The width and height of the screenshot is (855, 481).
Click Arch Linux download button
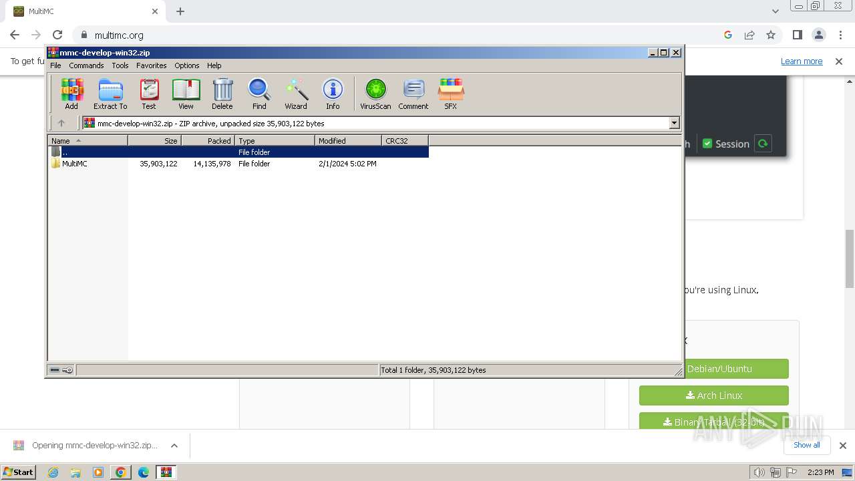click(714, 395)
